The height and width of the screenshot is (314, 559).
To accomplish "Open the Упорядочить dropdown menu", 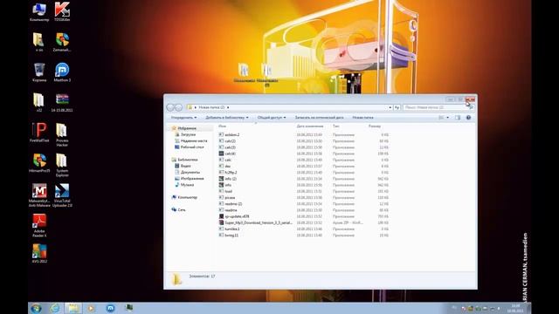I will [x=183, y=118].
